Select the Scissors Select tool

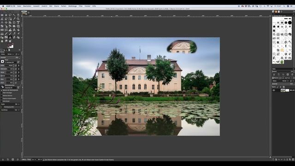pyautogui.click(x=2, y=19)
